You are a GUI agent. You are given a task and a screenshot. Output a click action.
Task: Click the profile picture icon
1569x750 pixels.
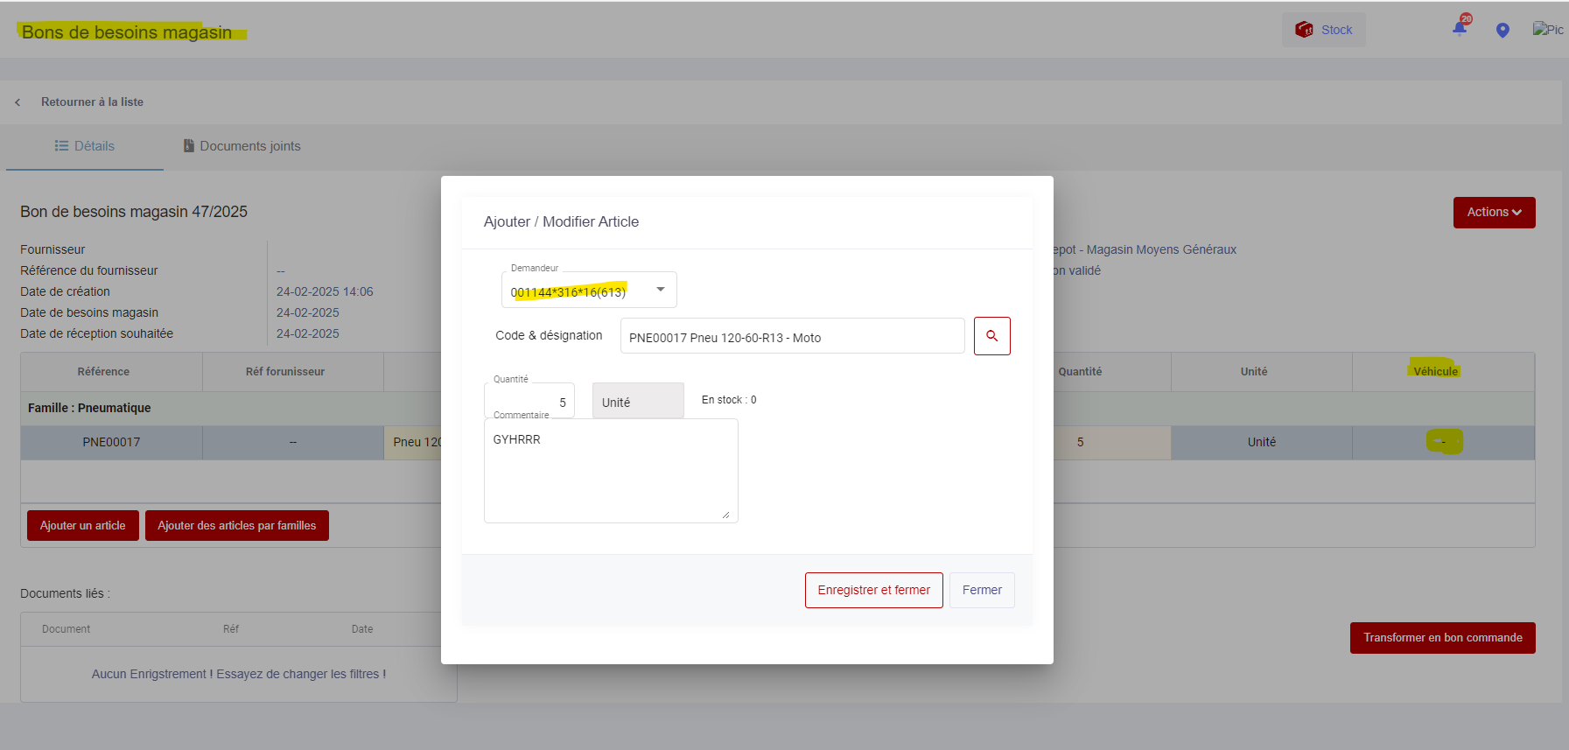pos(1547,30)
